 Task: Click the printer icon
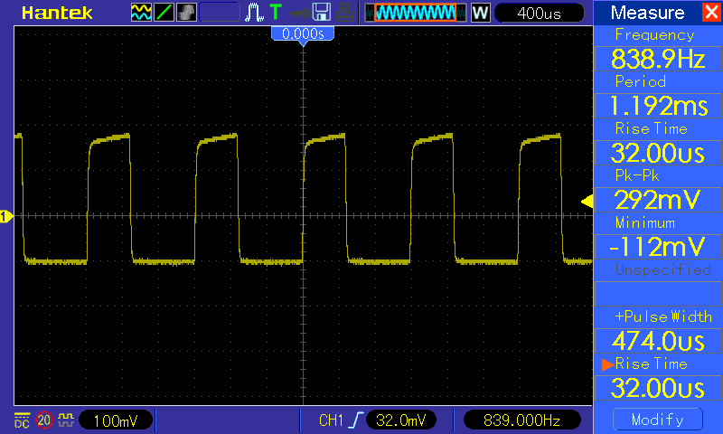[344, 13]
